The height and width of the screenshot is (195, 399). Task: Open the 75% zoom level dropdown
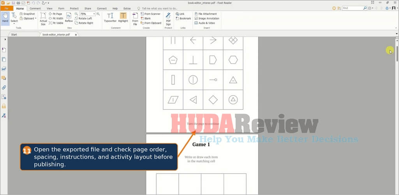coord(94,14)
